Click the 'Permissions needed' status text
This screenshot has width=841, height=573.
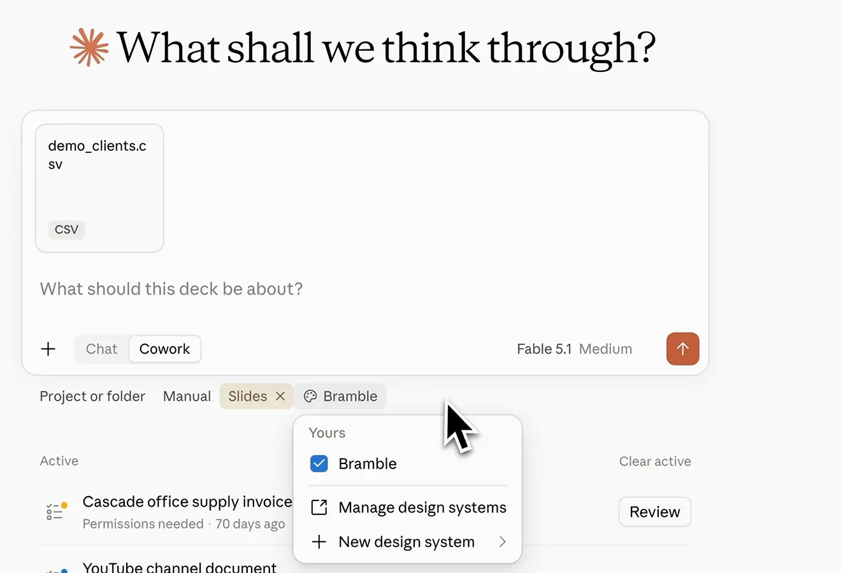click(x=143, y=524)
